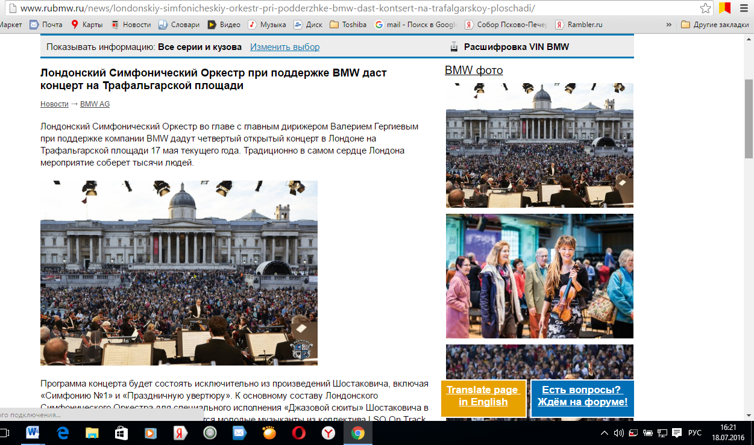Open Microsoft Edge from the taskbar
Viewport: 754px width, 445px height.
click(63, 433)
